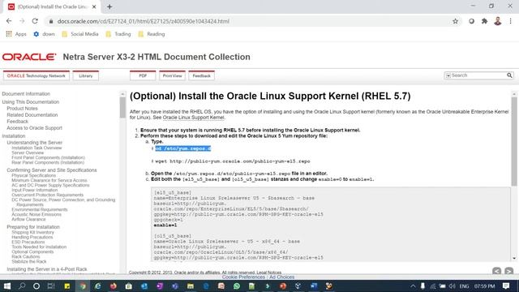Select the Oracle Technology Network tab
The image size is (519, 292).
(x=36, y=75)
